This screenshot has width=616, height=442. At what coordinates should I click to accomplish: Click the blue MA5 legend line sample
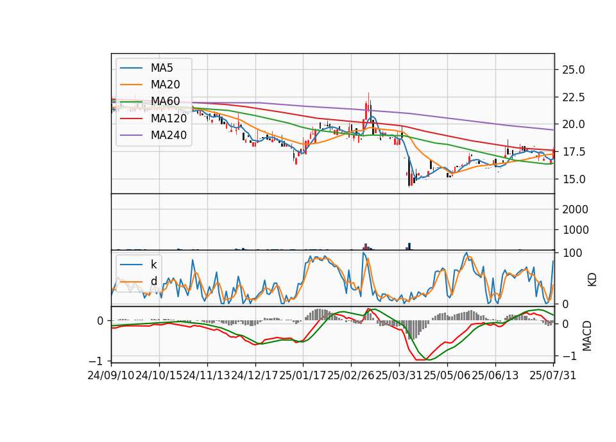coord(131,68)
